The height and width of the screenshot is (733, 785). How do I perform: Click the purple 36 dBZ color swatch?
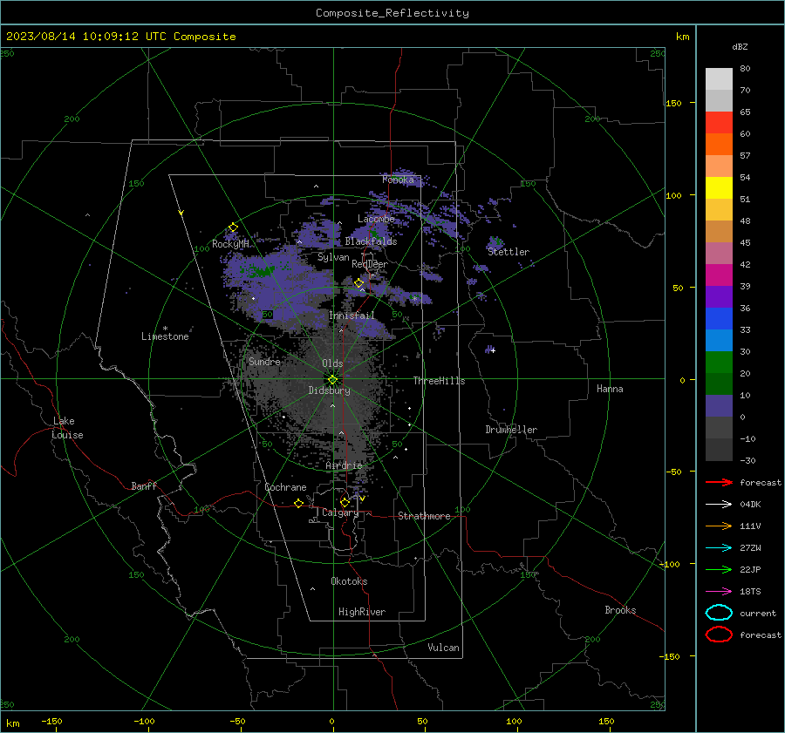(719, 296)
